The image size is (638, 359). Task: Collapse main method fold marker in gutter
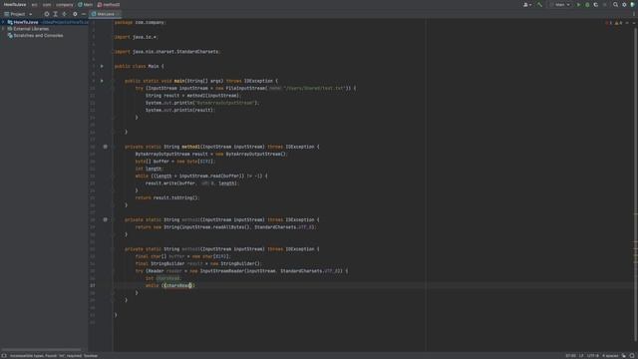click(x=113, y=81)
